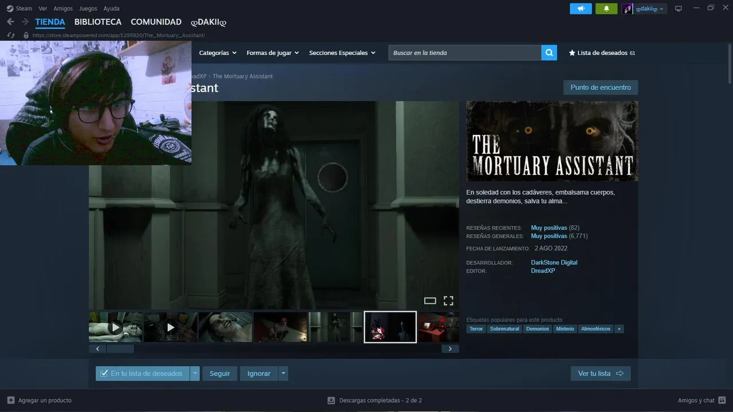Viewport: 733px width, 412px height.
Task: Go back with the back arrow
Action: coord(10,22)
